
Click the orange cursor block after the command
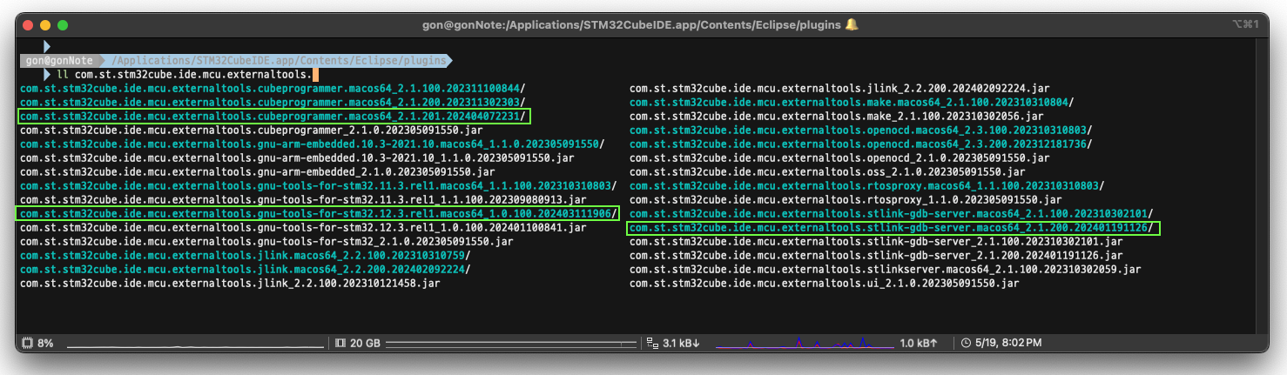coord(315,75)
